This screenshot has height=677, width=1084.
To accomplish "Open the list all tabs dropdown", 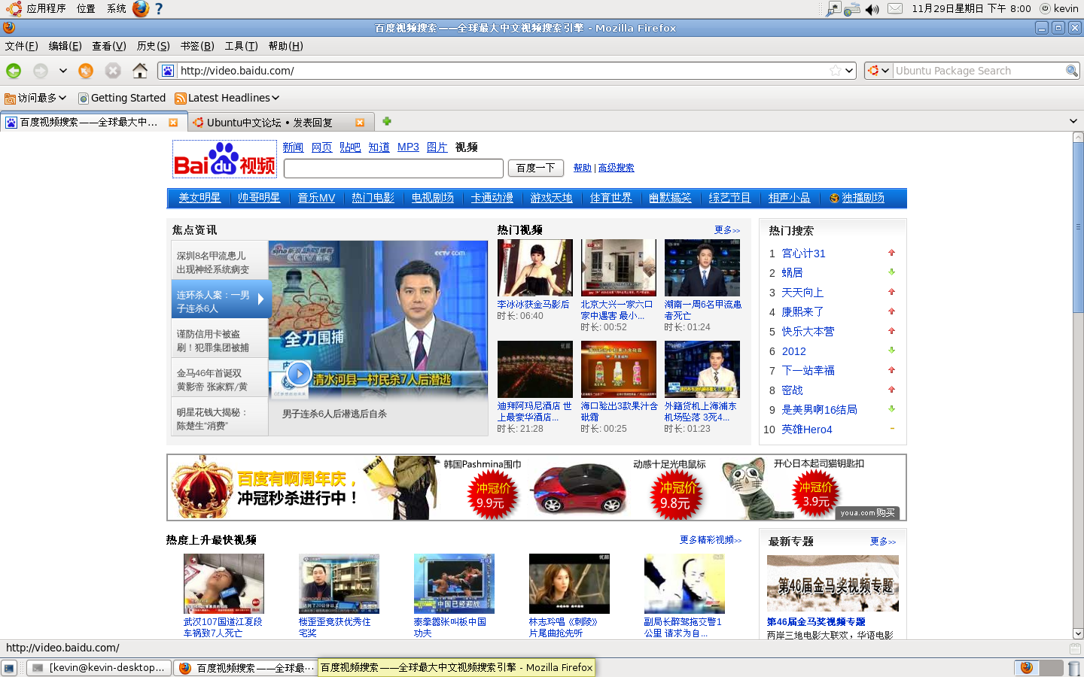I will coord(1073,121).
